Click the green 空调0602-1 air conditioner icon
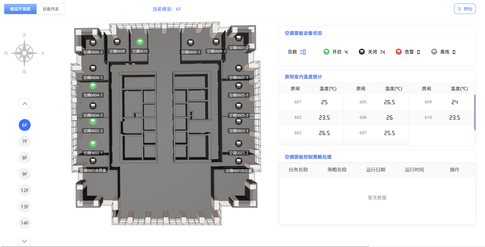485x247 pixels. [x=93, y=144]
